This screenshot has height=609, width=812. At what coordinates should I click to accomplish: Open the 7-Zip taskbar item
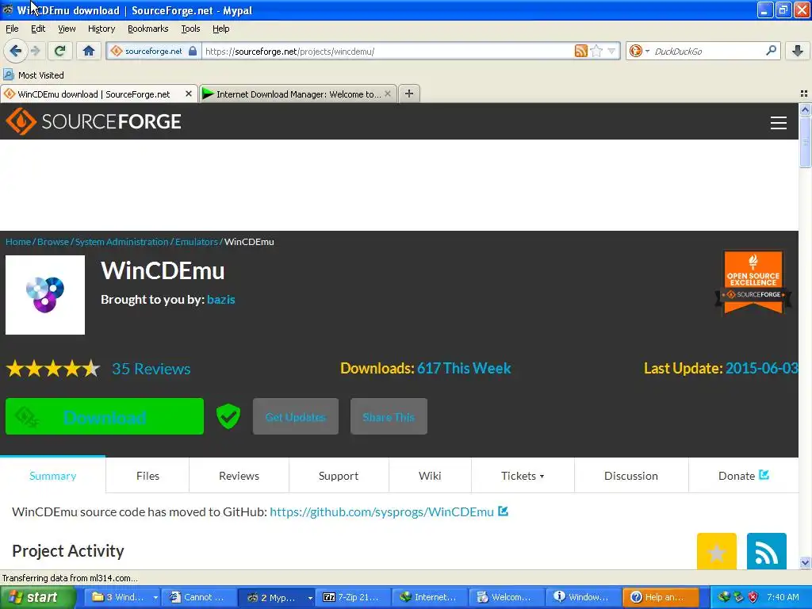[352, 597]
